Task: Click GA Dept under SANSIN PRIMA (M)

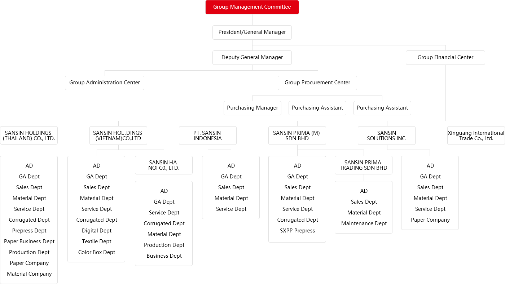Action: point(298,177)
